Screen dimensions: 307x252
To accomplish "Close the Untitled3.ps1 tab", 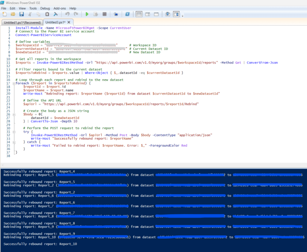I will 69,22.
